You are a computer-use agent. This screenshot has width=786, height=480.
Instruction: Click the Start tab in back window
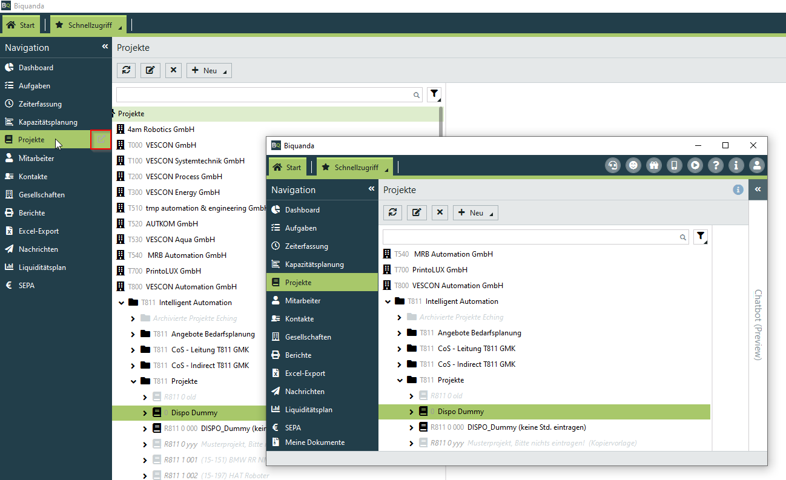point(21,25)
